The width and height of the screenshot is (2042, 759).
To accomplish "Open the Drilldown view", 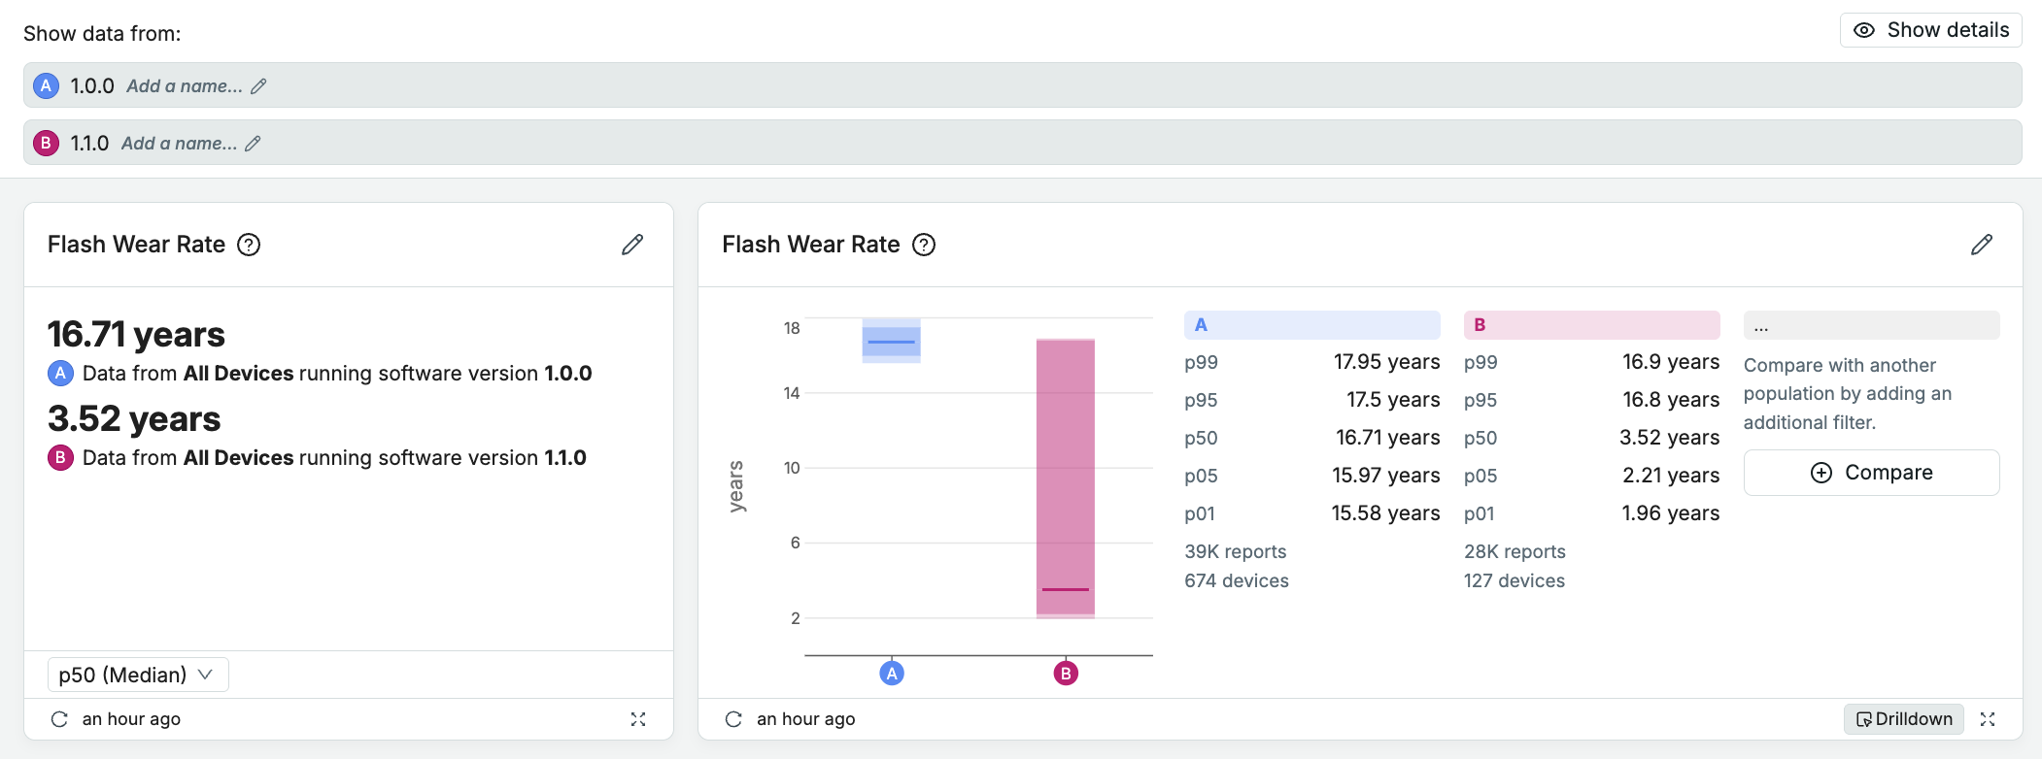I will 1903,719.
